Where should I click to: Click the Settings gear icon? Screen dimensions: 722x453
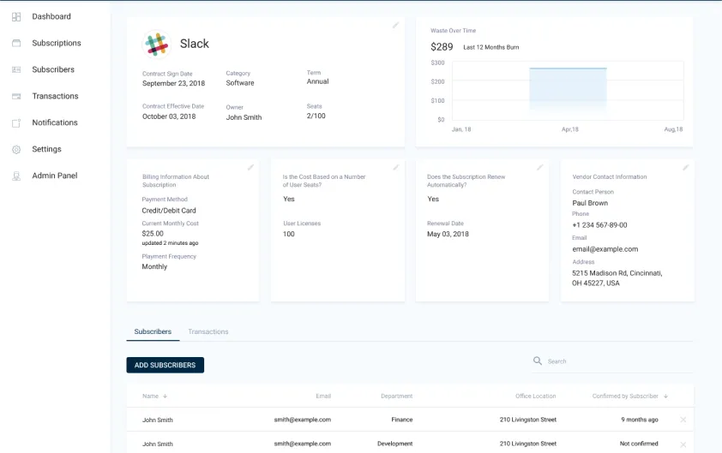(16, 150)
